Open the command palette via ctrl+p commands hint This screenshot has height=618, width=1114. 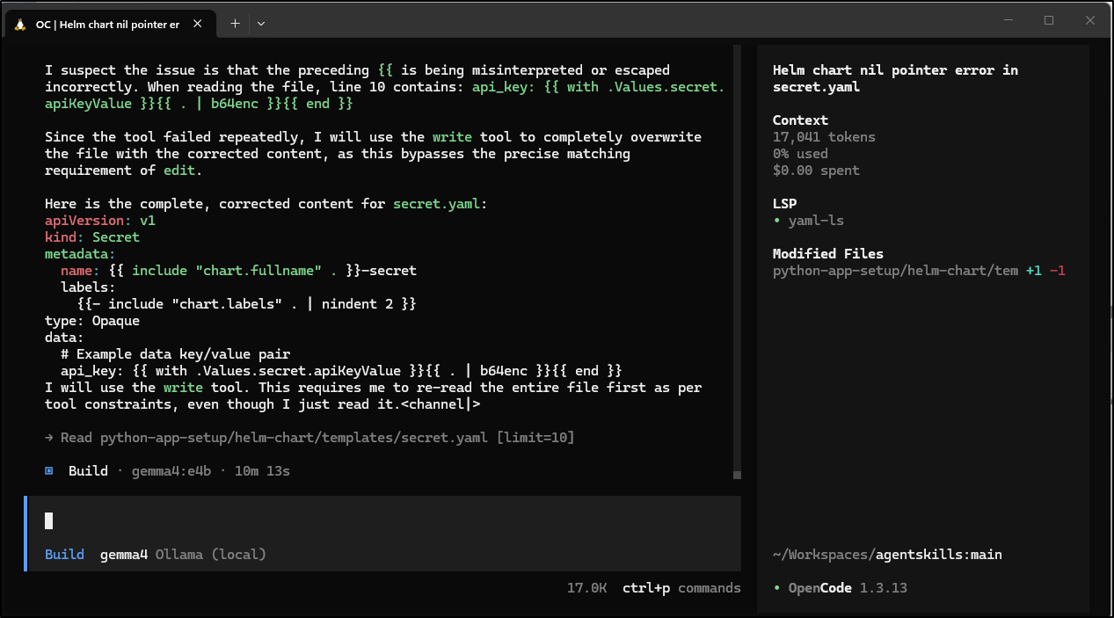(x=681, y=587)
